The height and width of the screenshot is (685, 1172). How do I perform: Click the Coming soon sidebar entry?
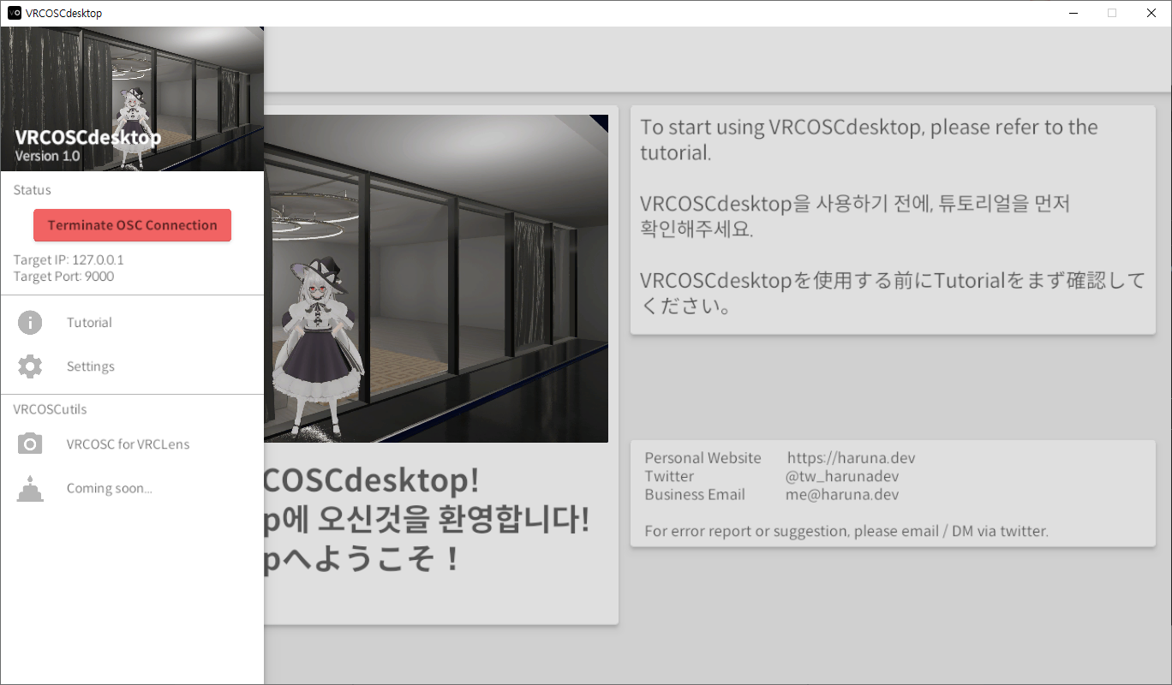(x=110, y=488)
